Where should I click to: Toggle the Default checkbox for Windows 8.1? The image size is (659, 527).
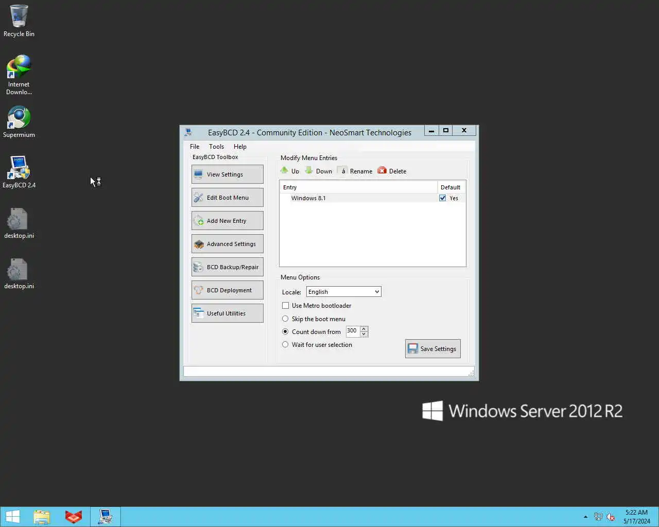tap(442, 198)
